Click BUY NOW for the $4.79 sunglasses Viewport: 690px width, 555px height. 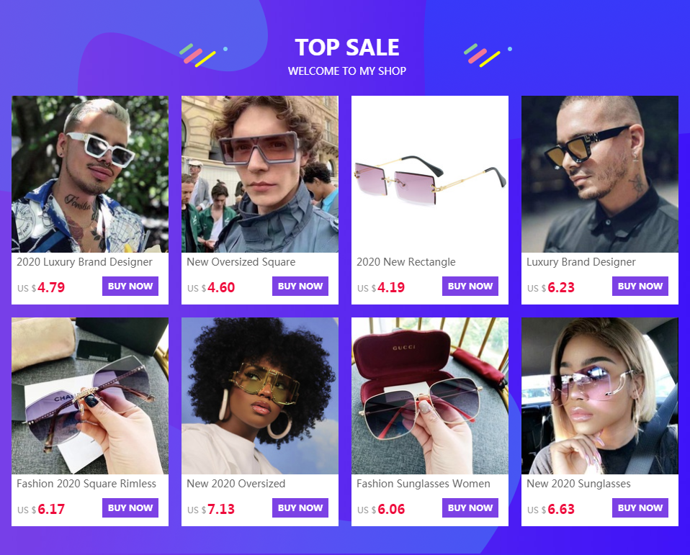point(130,286)
